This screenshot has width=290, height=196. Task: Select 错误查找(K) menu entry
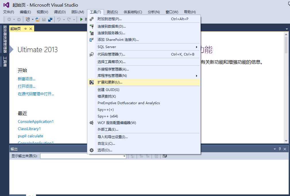[x=144, y=96]
